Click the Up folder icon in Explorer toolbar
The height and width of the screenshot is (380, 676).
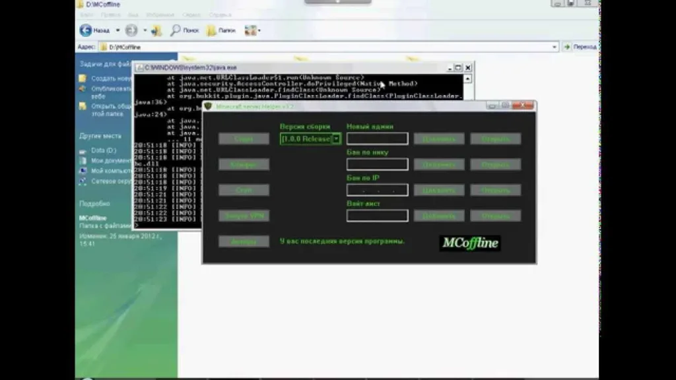(156, 30)
